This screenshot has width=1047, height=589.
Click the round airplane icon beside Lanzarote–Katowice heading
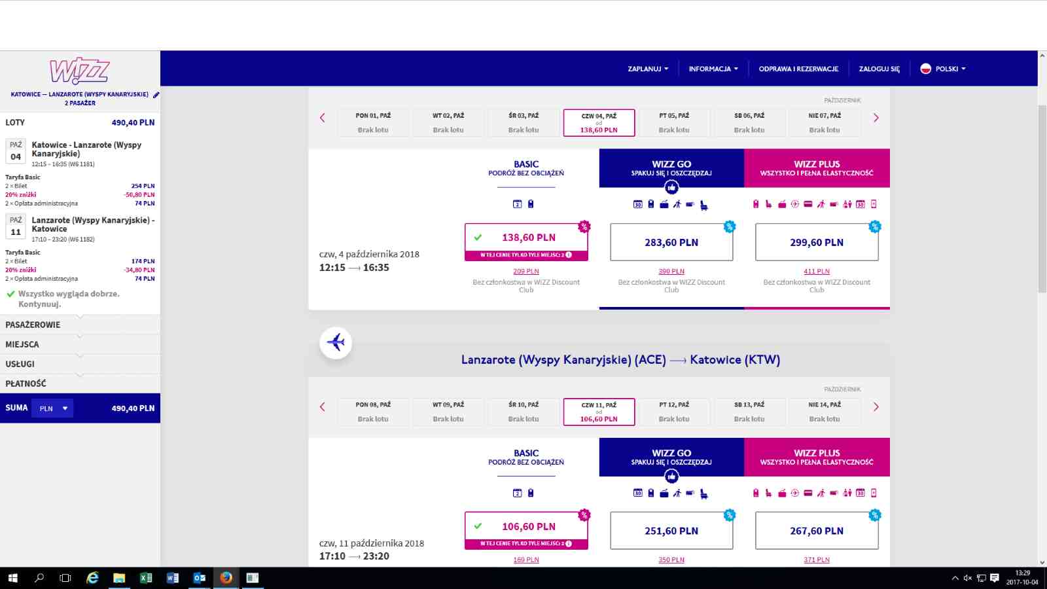click(336, 342)
